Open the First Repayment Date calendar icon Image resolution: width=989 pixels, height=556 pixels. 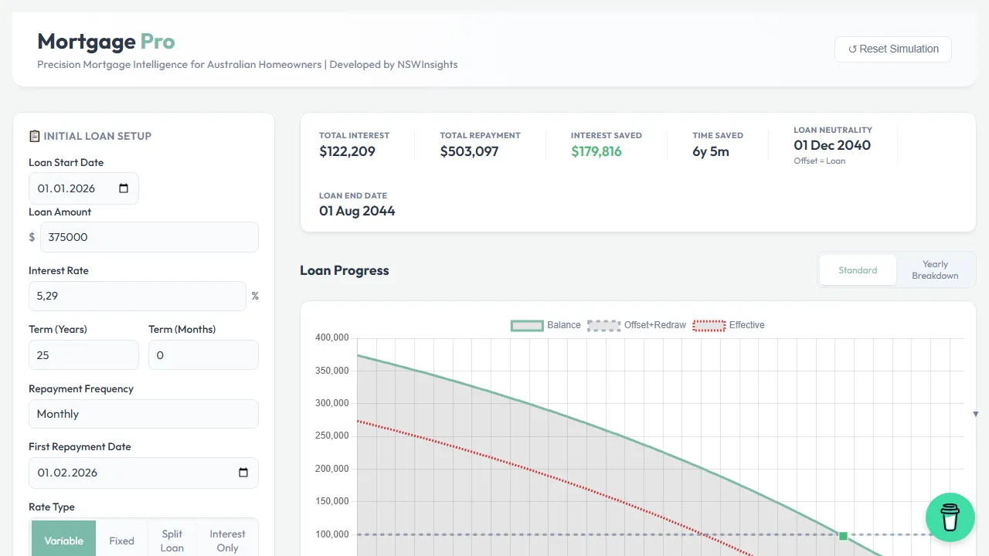click(243, 473)
